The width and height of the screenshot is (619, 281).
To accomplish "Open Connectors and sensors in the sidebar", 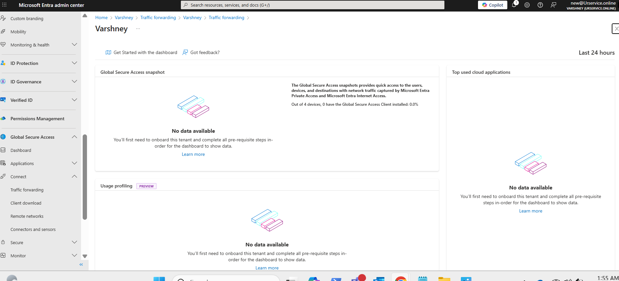I will (33, 229).
